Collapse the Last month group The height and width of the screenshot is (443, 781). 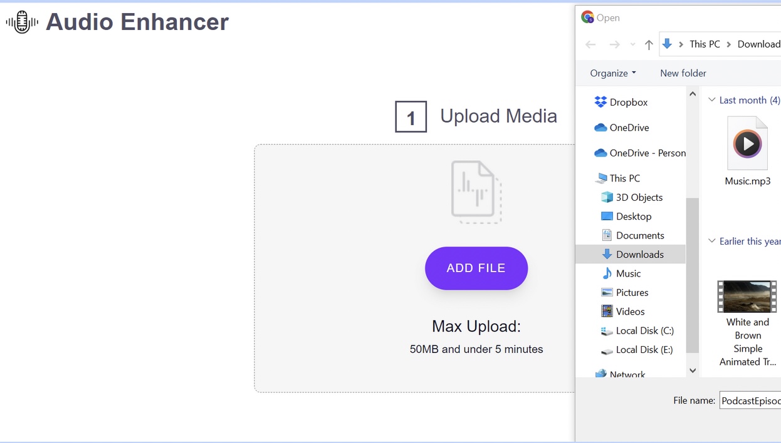[x=711, y=99]
